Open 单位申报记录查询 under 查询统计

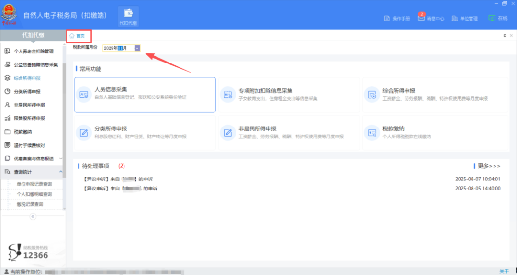point(34,184)
